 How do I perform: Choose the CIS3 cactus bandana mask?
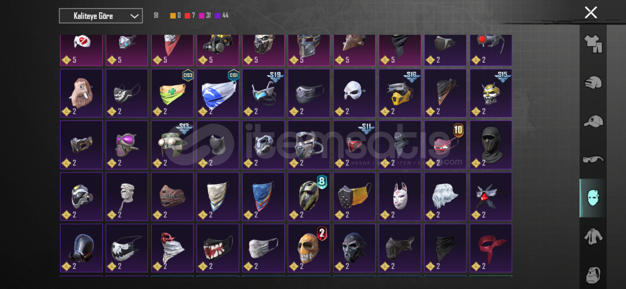(172, 93)
